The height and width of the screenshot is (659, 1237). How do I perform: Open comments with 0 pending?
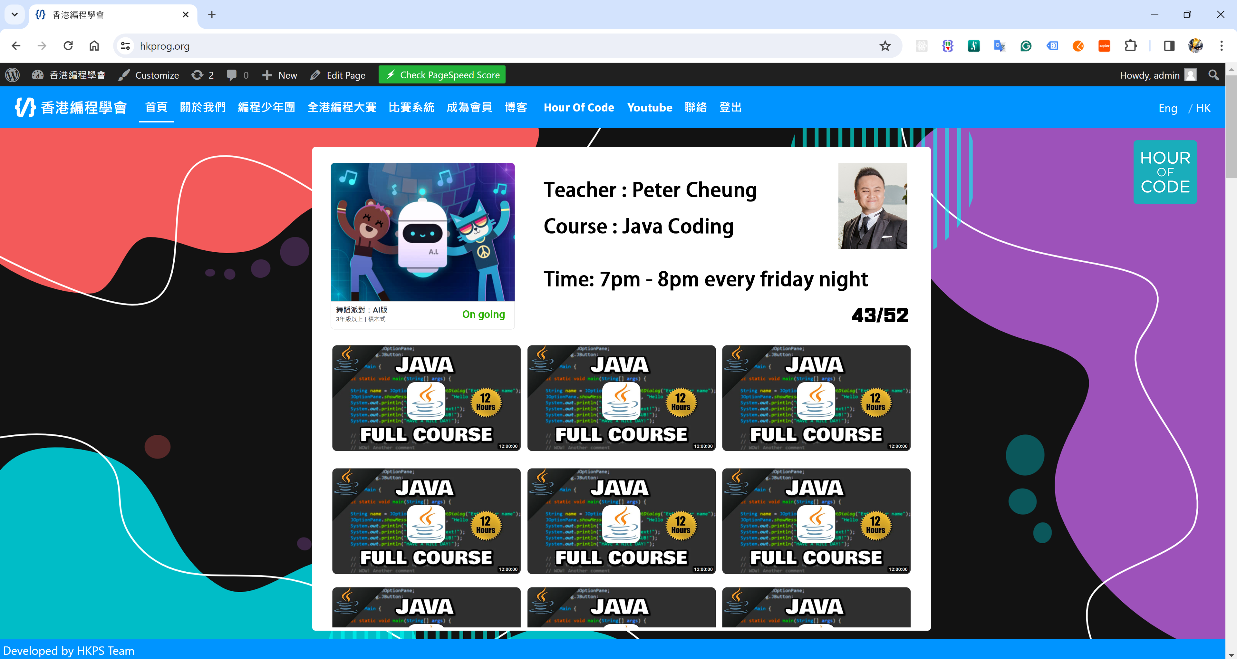point(238,75)
